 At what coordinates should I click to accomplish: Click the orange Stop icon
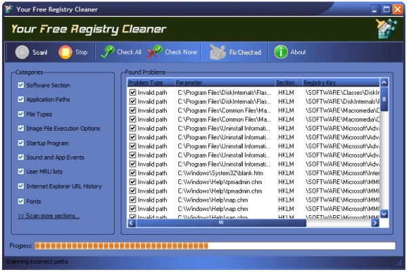tap(65, 52)
